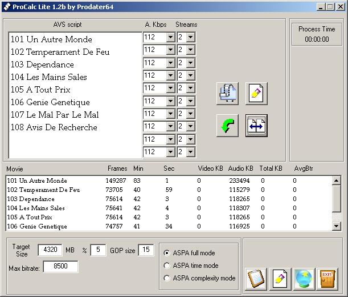Open Streams dropdown for 101 Un Autre Monde
348x297 pixels.
191,37
